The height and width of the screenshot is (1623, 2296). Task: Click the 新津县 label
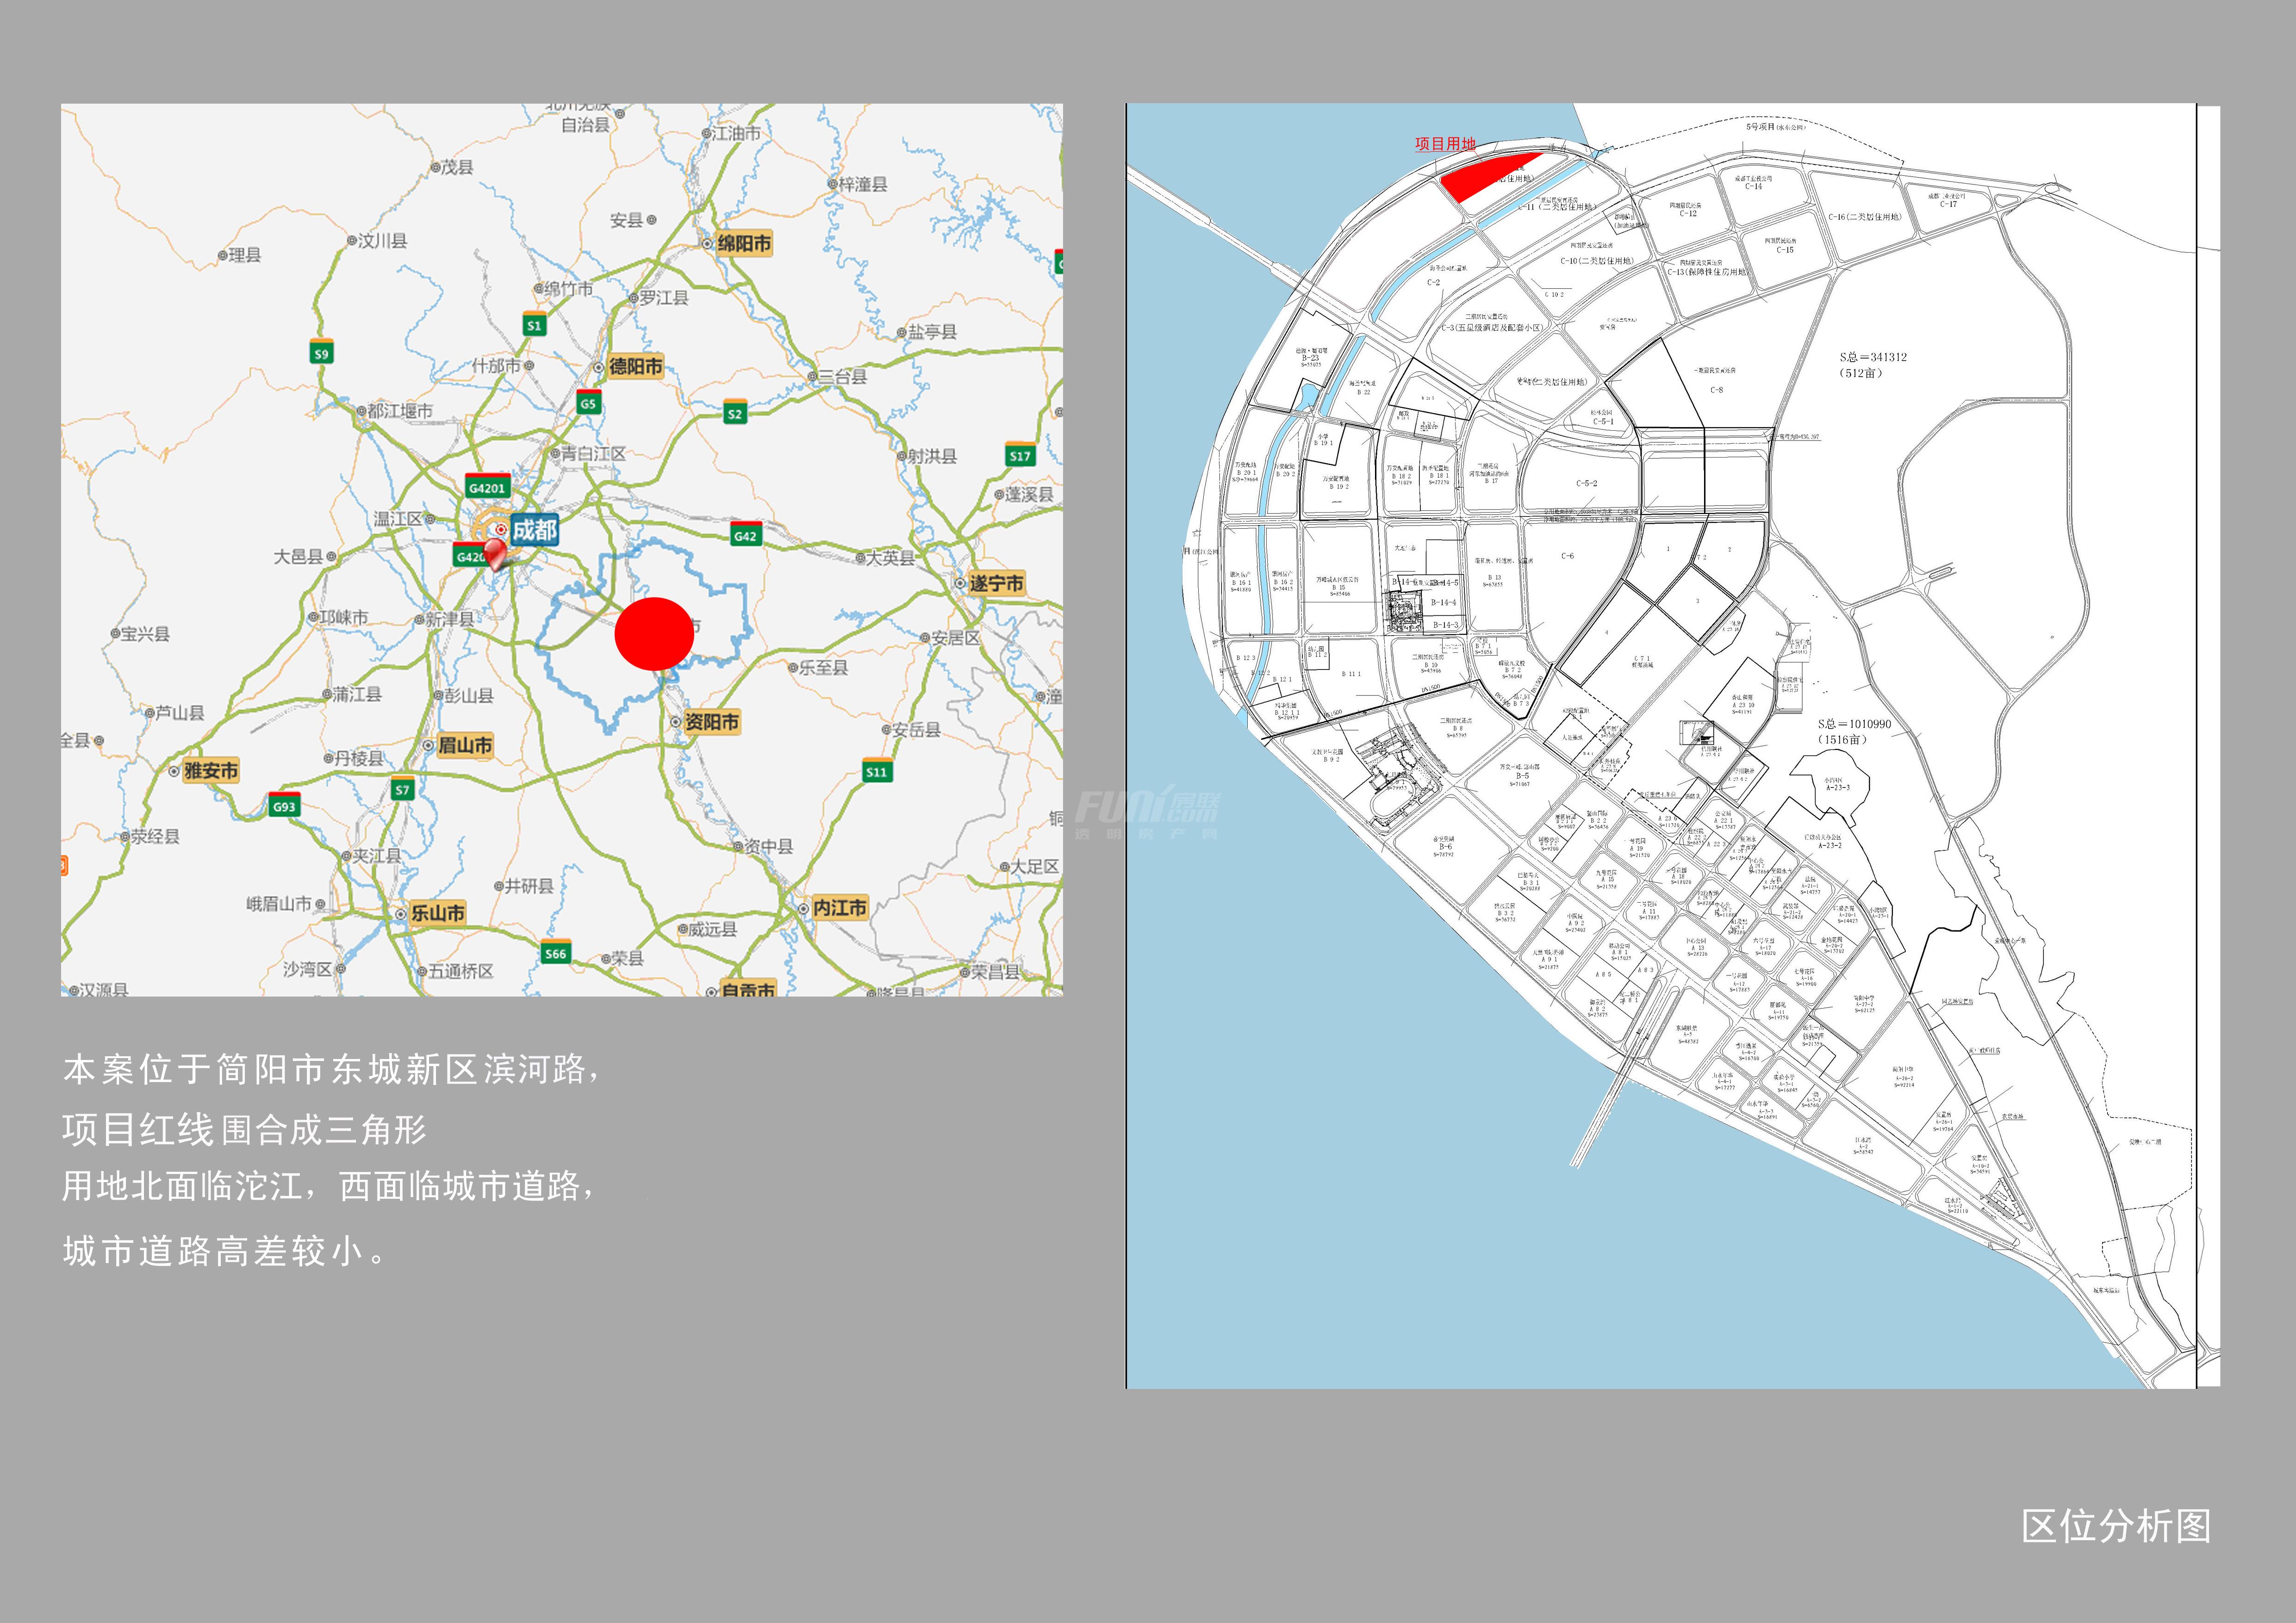pos(450,619)
